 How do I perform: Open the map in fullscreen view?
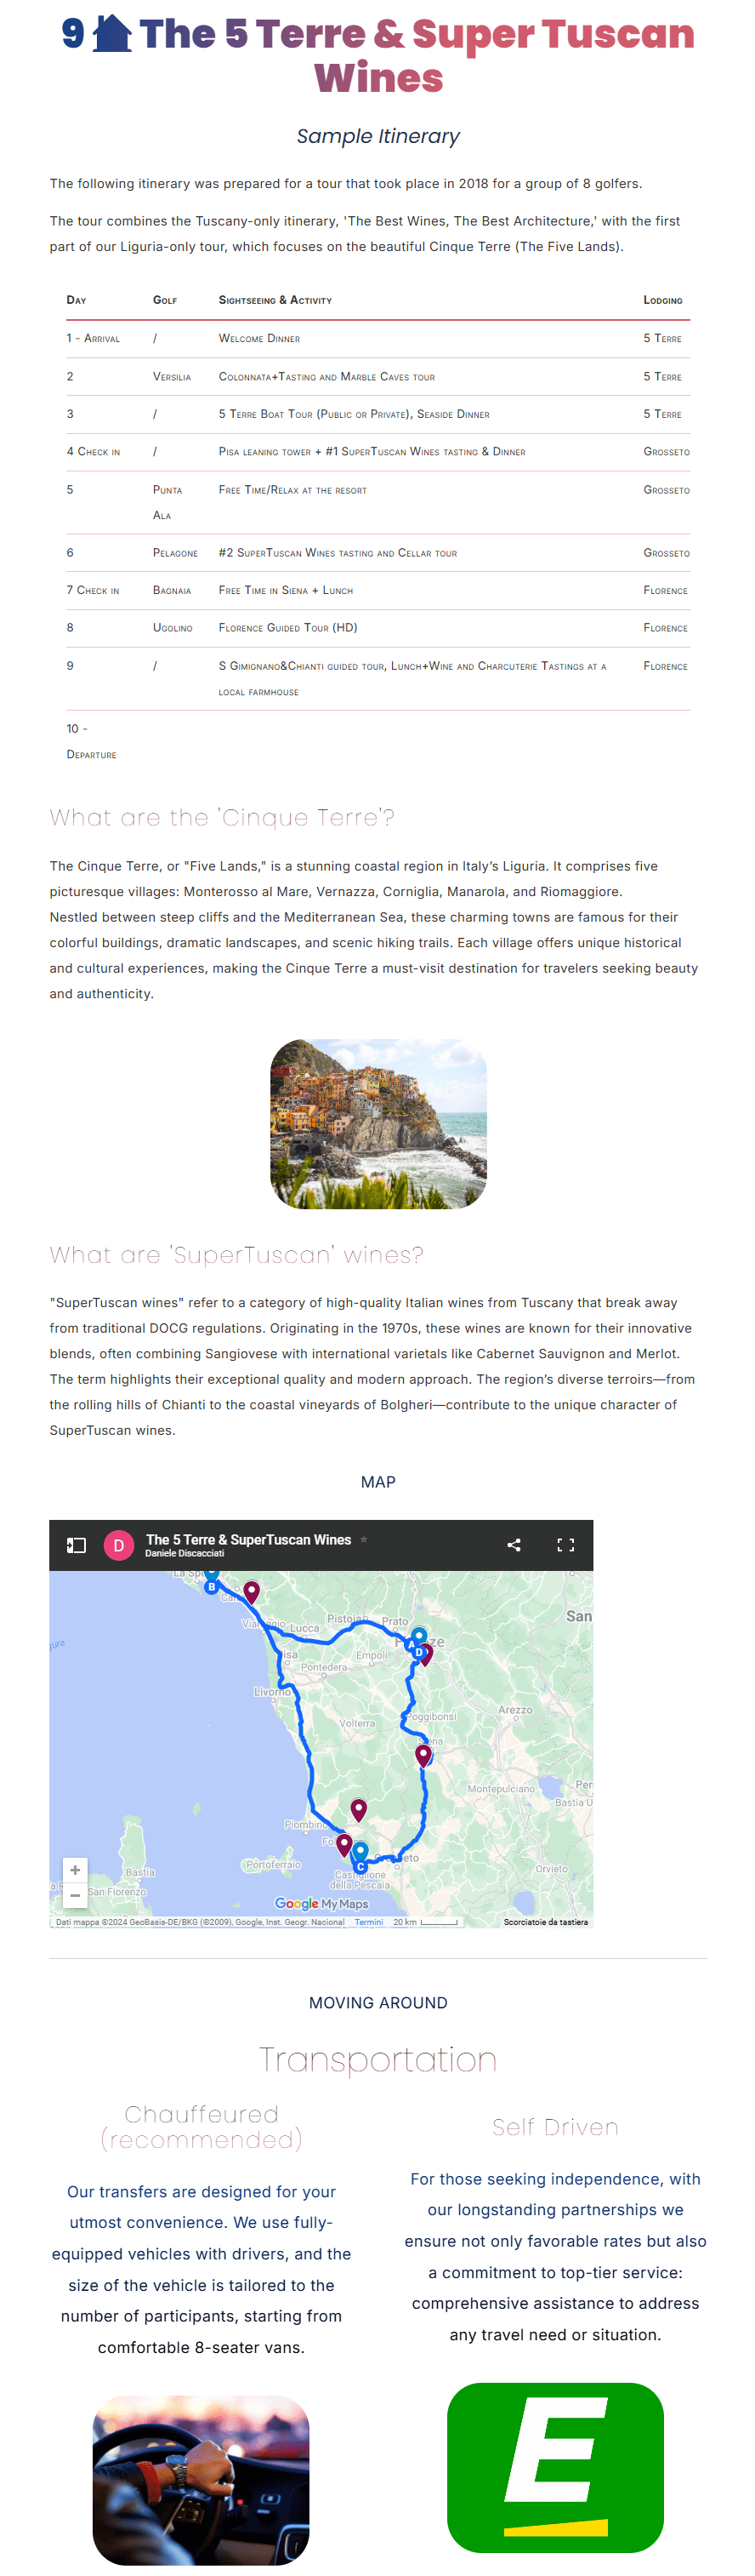[565, 1545]
